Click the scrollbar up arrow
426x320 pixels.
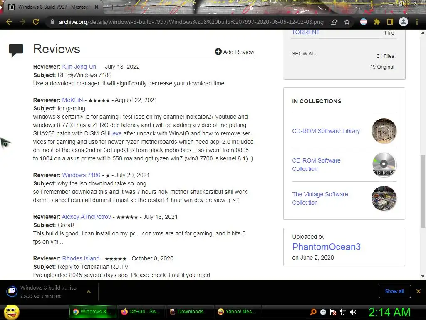tap(423, 33)
